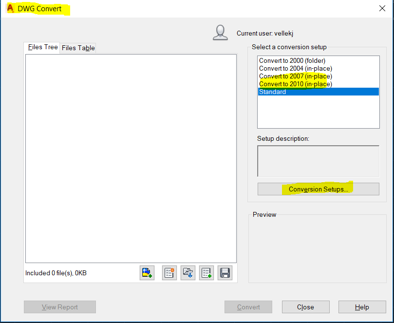
Task: Append an existing file list
Action: 206,273
